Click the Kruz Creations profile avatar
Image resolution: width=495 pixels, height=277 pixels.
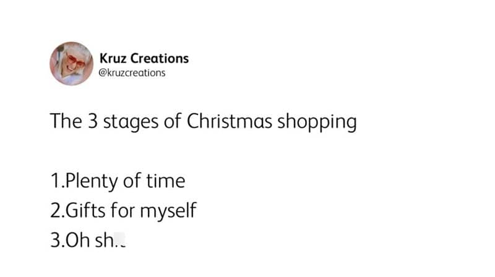point(70,64)
